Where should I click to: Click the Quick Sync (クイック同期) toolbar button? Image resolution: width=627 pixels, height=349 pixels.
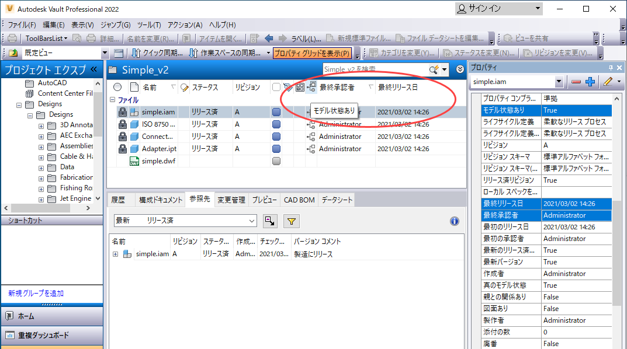coord(157,53)
